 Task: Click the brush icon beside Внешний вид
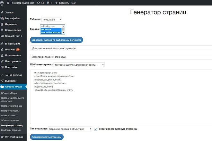tap(2, 44)
